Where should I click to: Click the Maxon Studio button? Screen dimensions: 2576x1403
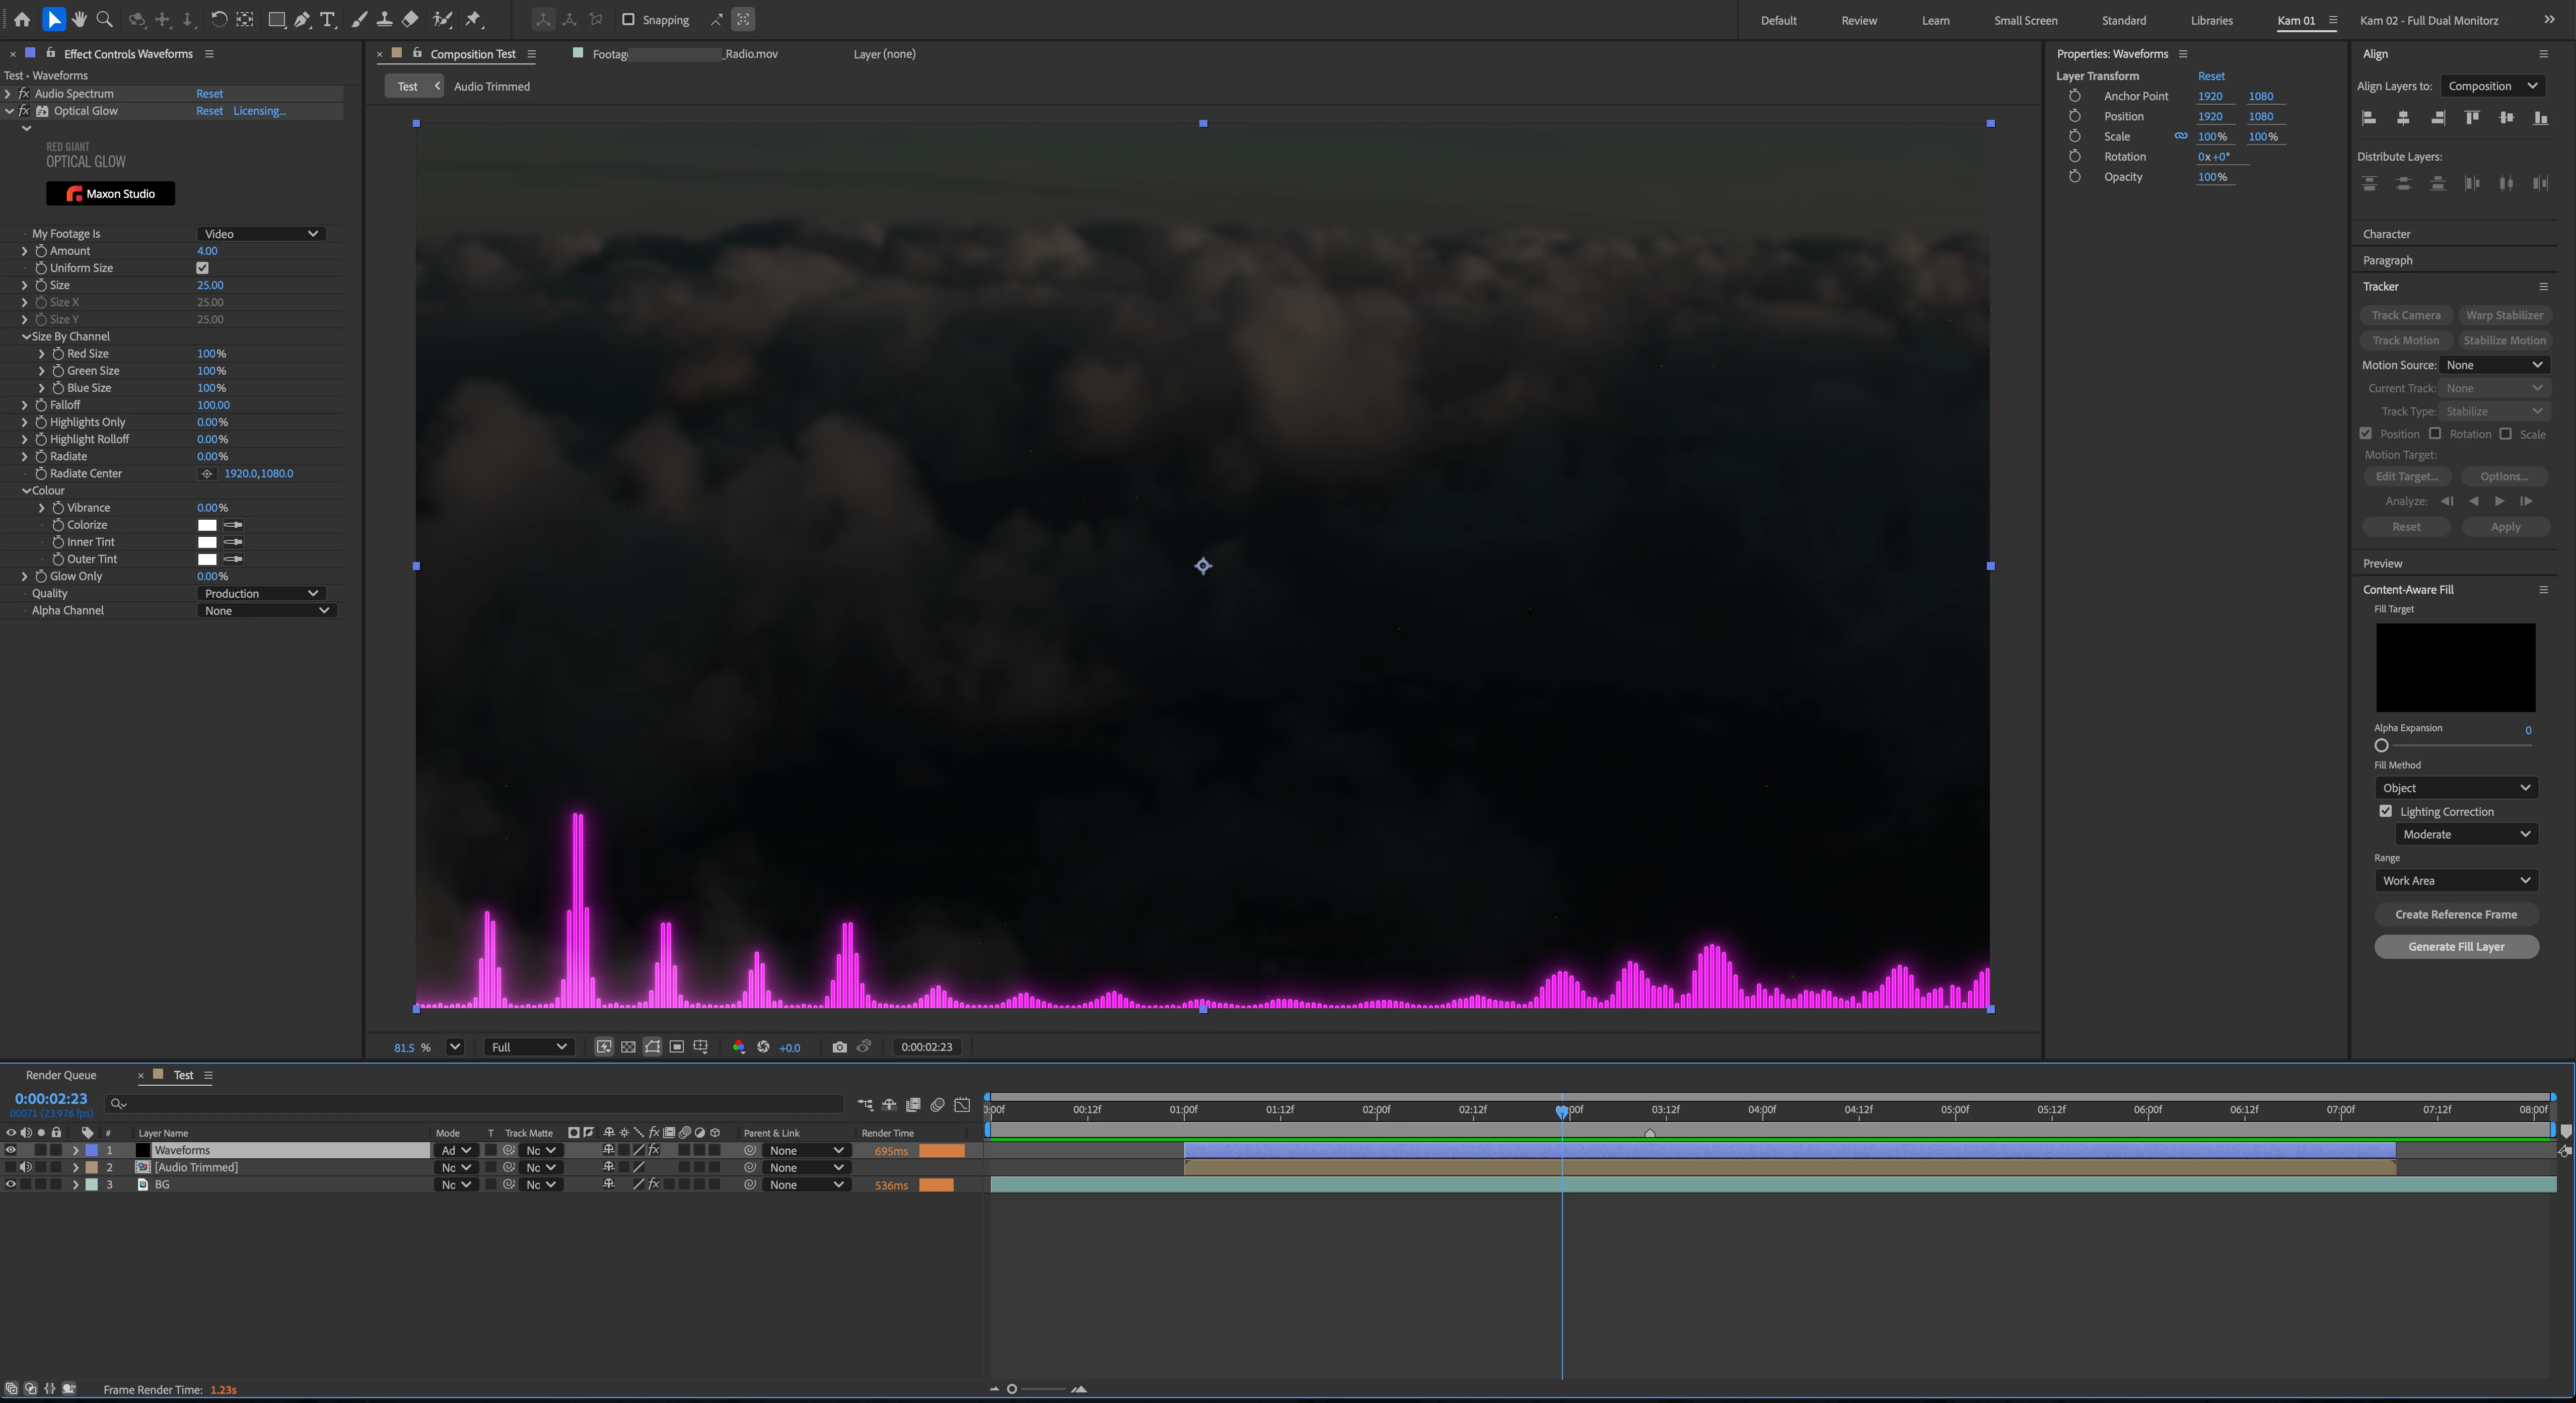pos(110,193)
